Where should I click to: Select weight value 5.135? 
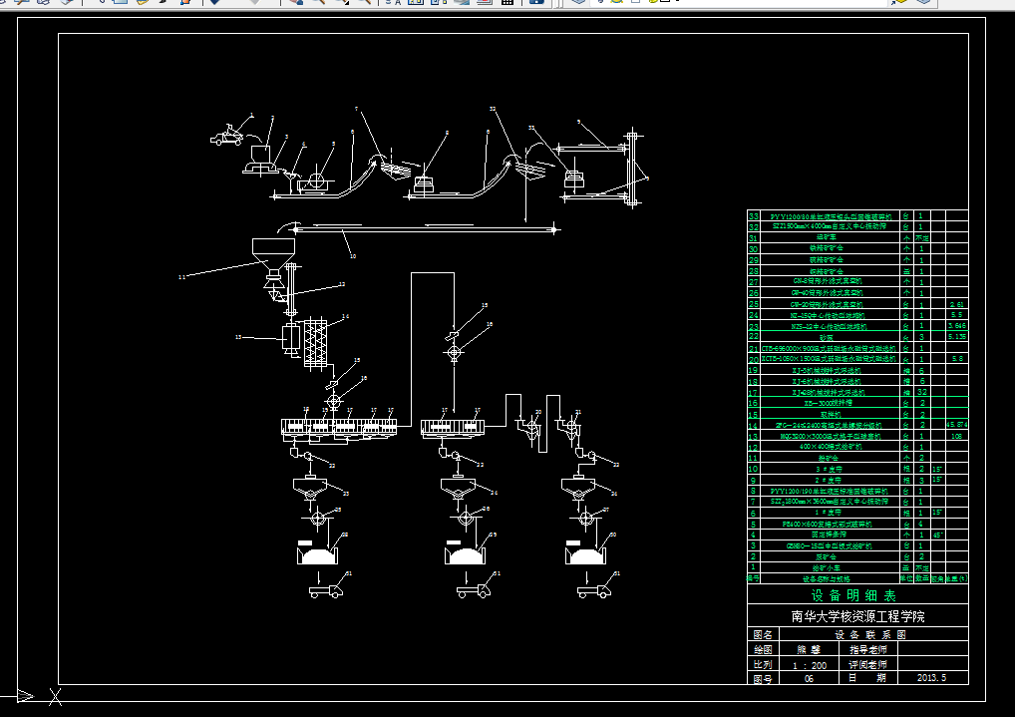pyautogui.click(x=957, y=337)
